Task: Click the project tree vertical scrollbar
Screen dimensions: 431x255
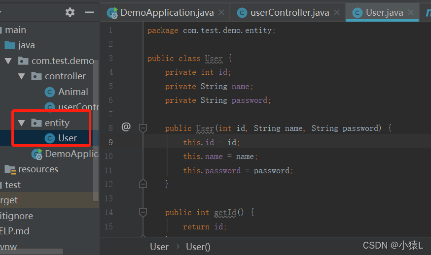Action: pyautogui.click(x=95, y=130)
